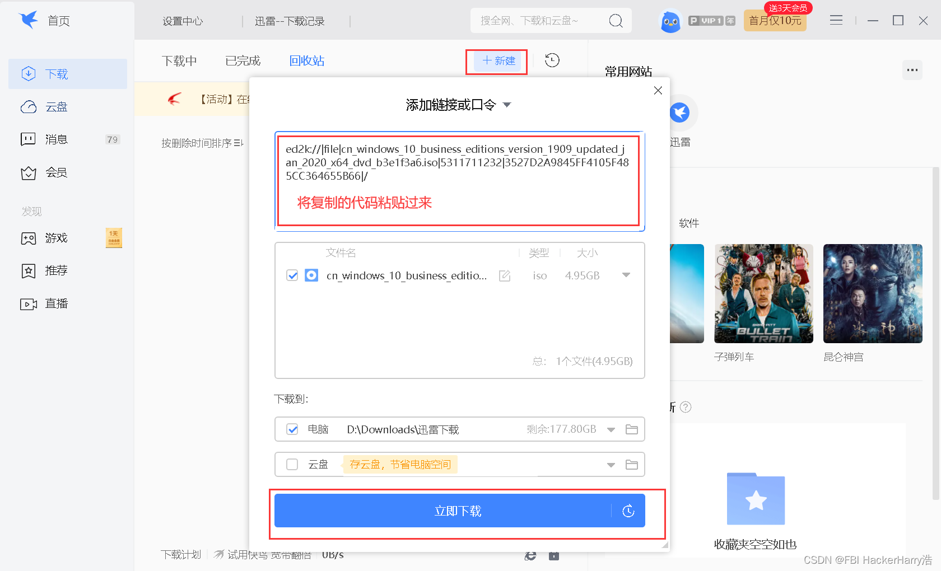Browse folder for 电脑 download path
Viewport: 941px width, 571px height.
click(632, 429)
